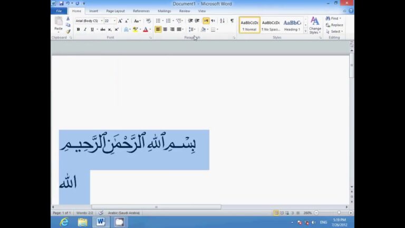The image size is (405, 228).
Task: Zoom in with the plus button
Action: point(351,213)
